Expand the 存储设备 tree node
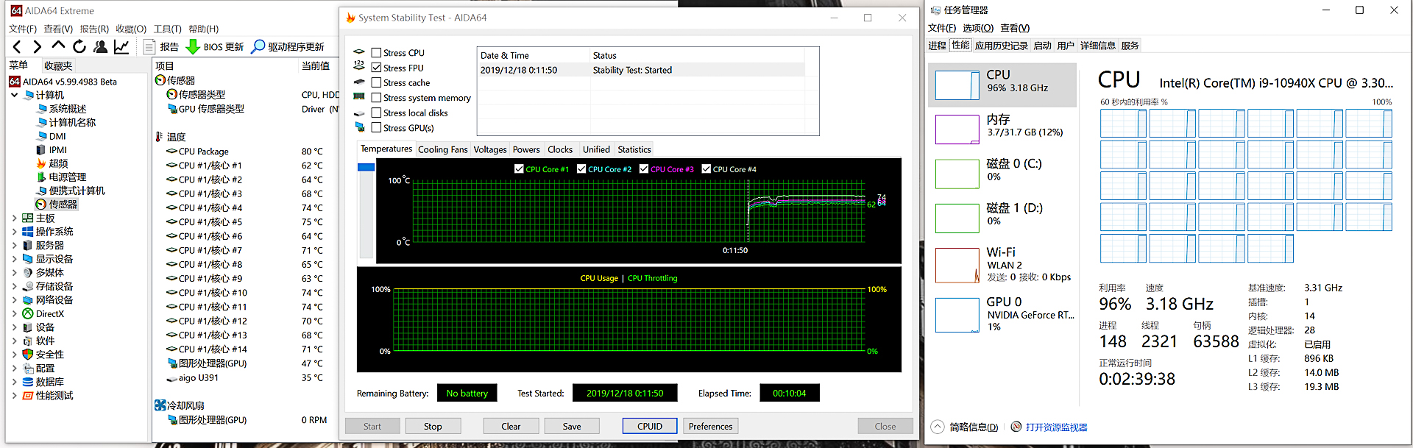The height and width of the screenshot is (448, 1413). (14, 286)
